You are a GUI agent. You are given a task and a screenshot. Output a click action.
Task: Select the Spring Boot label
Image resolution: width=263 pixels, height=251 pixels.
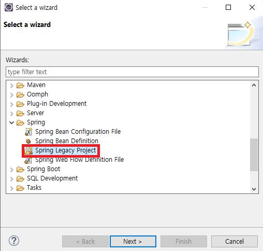[43, 169]
